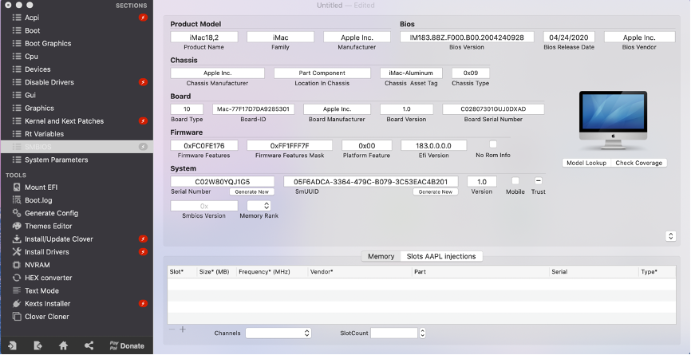Viewport: 691px width, 355px height.
Task: Click the Install Drivers wrench icon
Action: [x=17, y=251]
